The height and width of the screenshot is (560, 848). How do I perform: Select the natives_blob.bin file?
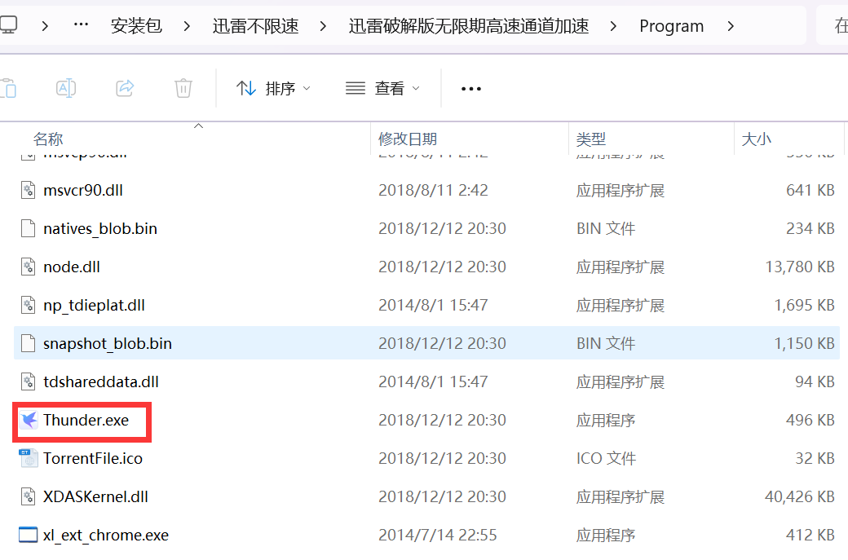[100, 229]
